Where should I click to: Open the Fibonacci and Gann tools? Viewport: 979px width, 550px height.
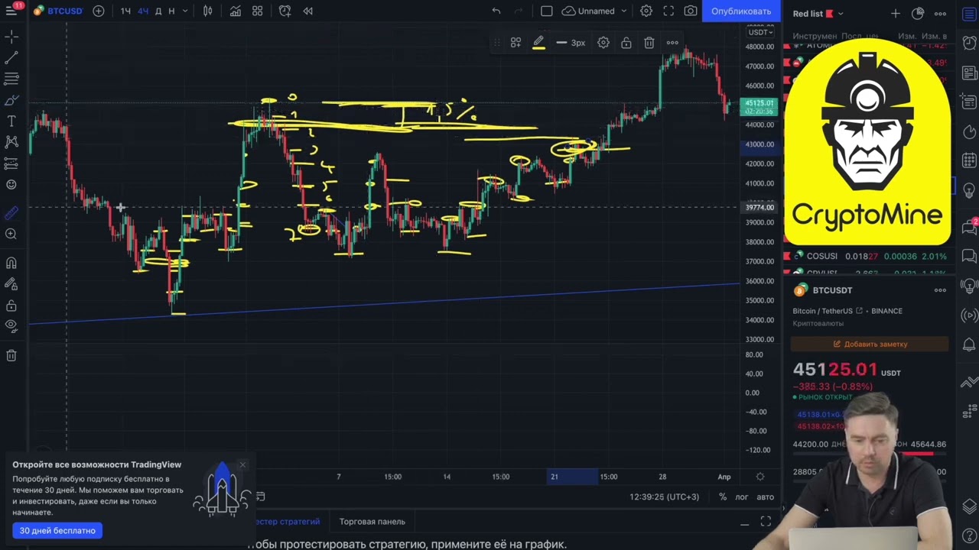(x=11, y=79)
